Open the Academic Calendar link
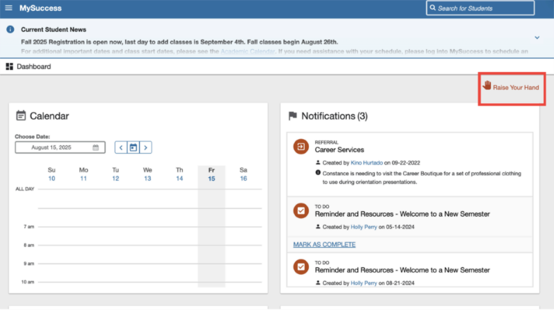This screenshot has width=554, height=310. tap(247, 52)
